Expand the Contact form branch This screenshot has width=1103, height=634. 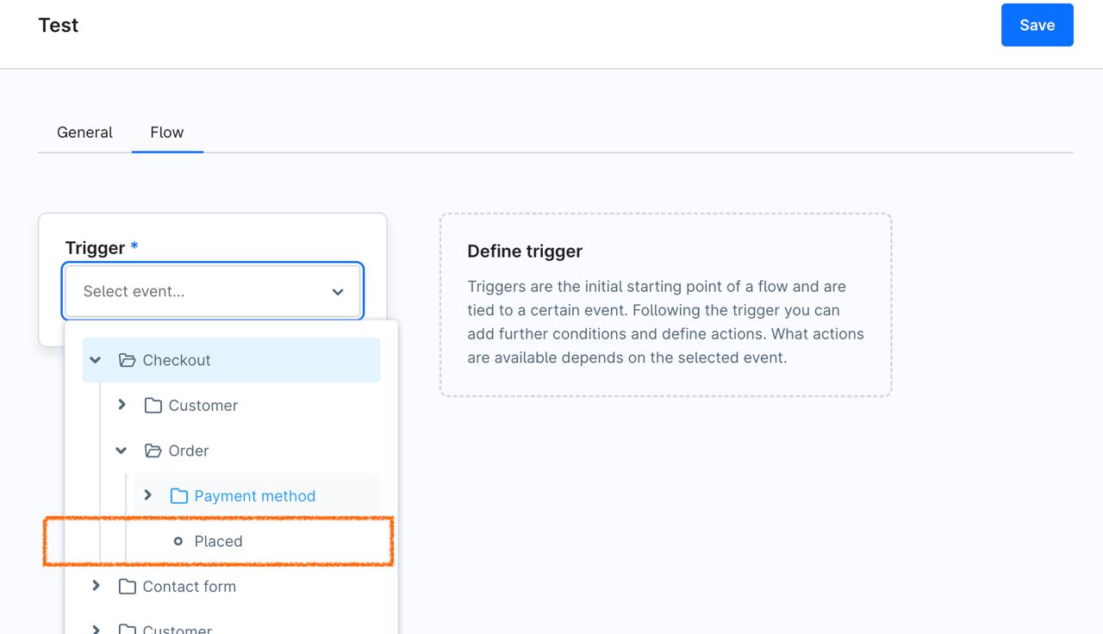click(x=96, y=586)
